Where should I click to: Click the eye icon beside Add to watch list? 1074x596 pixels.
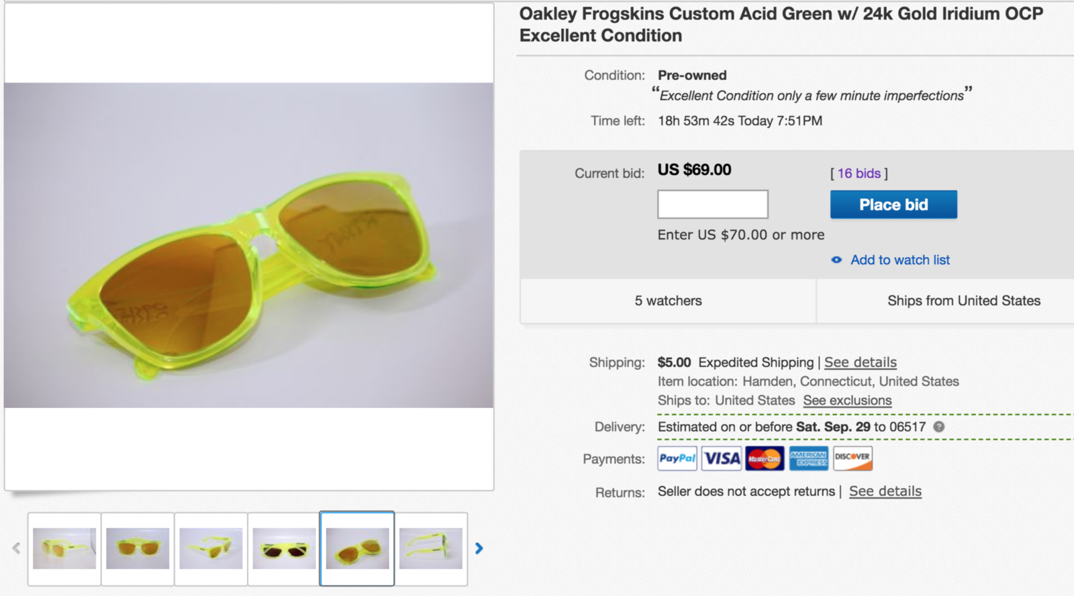tap(836, 260)
